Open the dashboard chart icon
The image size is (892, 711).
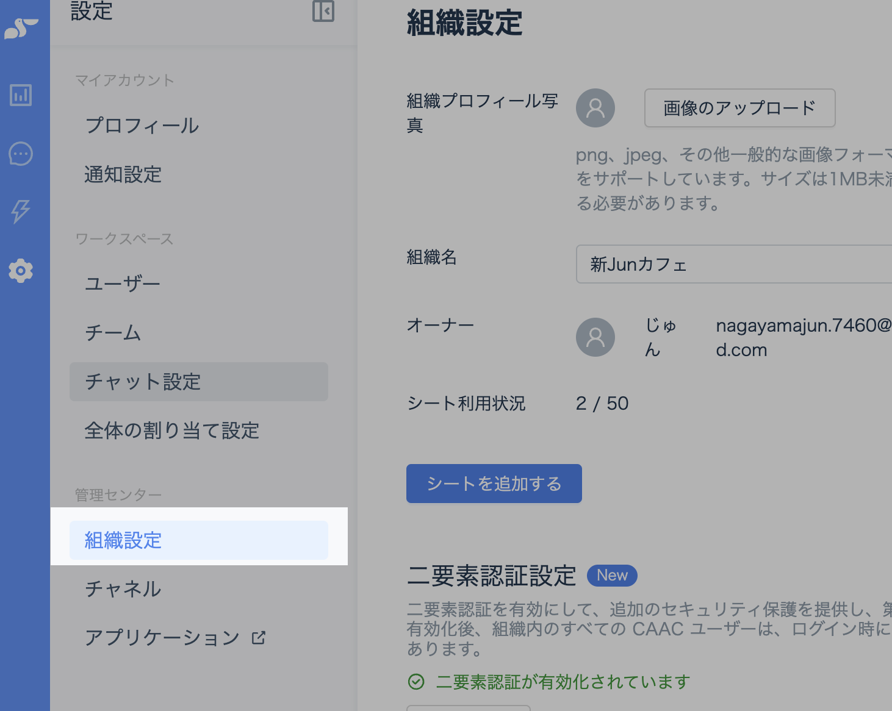coord(21,95)
